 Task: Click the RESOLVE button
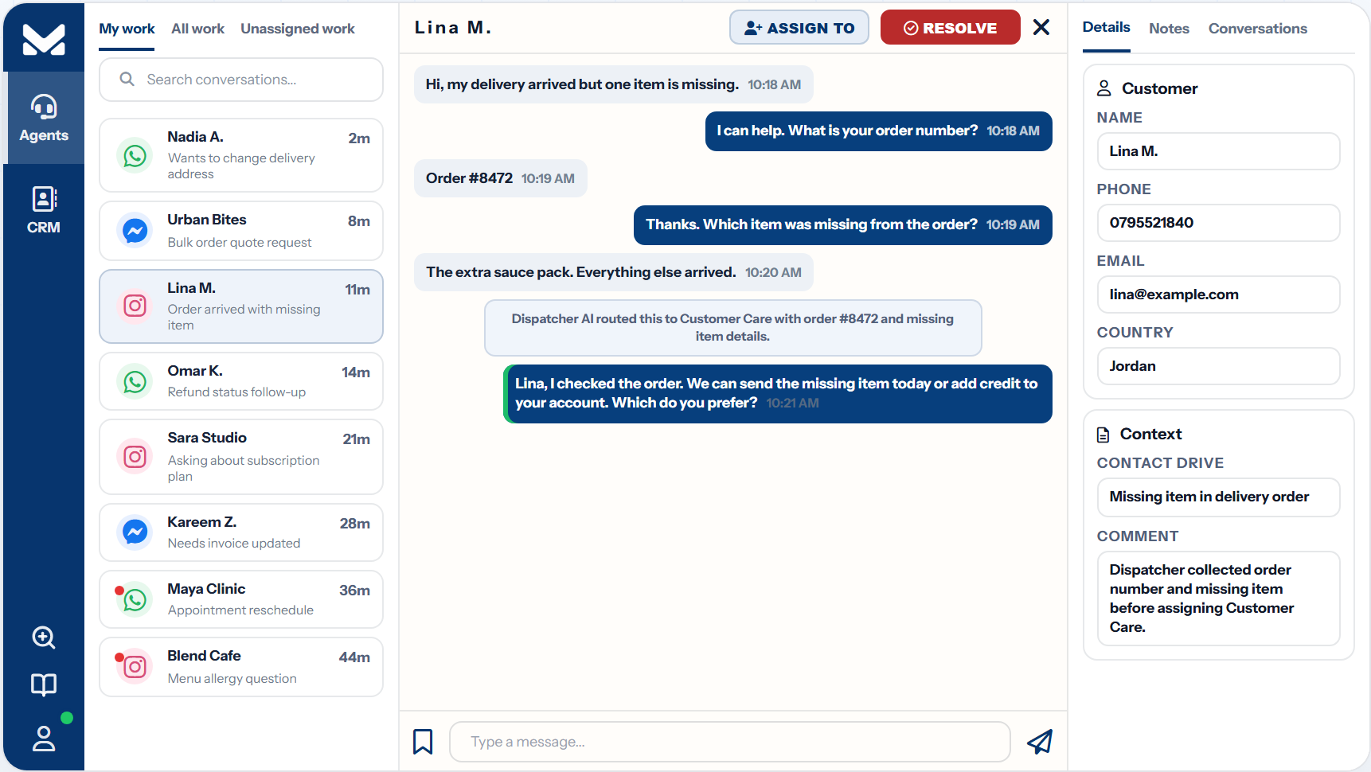(951, 27)
